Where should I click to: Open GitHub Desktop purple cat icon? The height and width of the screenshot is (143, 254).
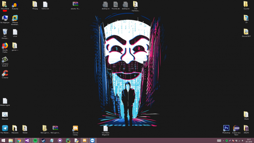[60, 140]
